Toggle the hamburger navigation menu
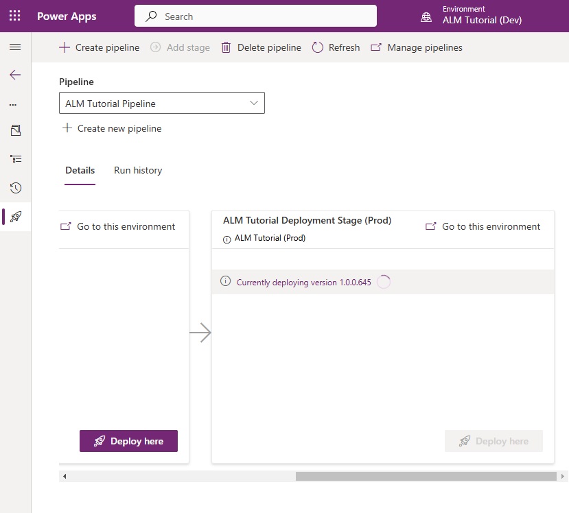Image resolution: width=569 pixels, height=513 pixels. click(15, 47)
